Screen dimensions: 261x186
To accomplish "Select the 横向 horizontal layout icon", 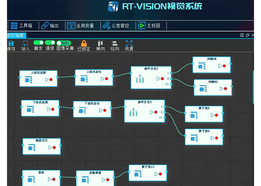I will pyautogui.click(x=100, y=43).
